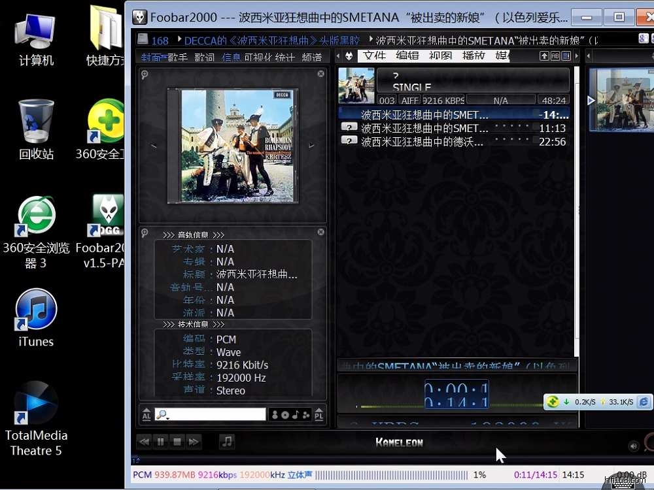Click the disc icon search filter
The width and height of the screenshot is (654, 490).
click(x=285, y=415)
